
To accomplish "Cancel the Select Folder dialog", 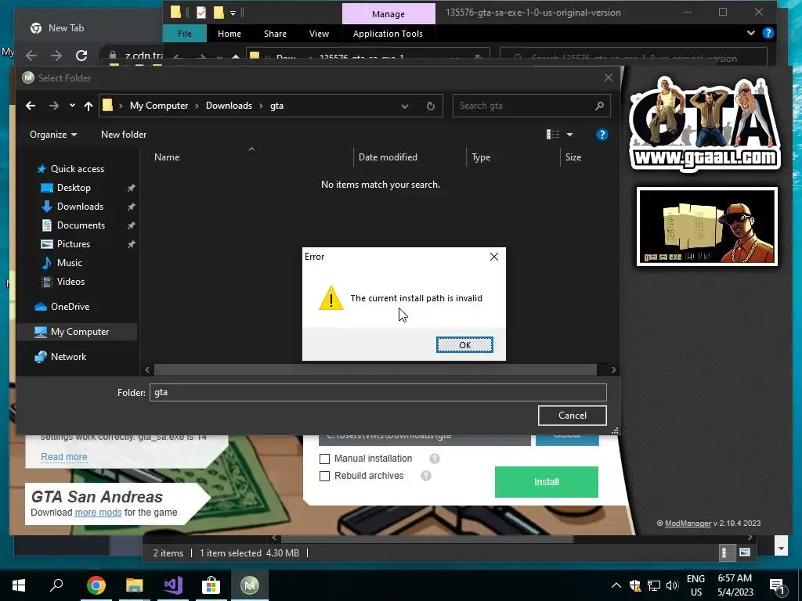I will click(x=573, y=416).
